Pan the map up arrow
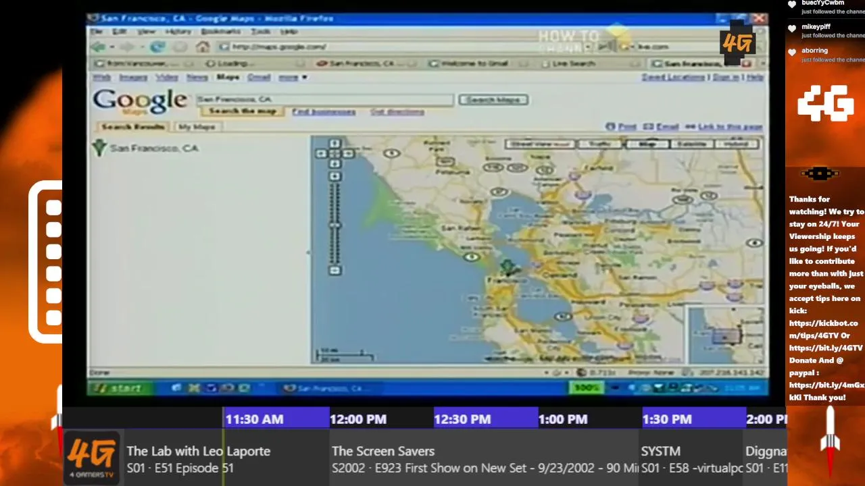865x486 pixels. point(335,144)
